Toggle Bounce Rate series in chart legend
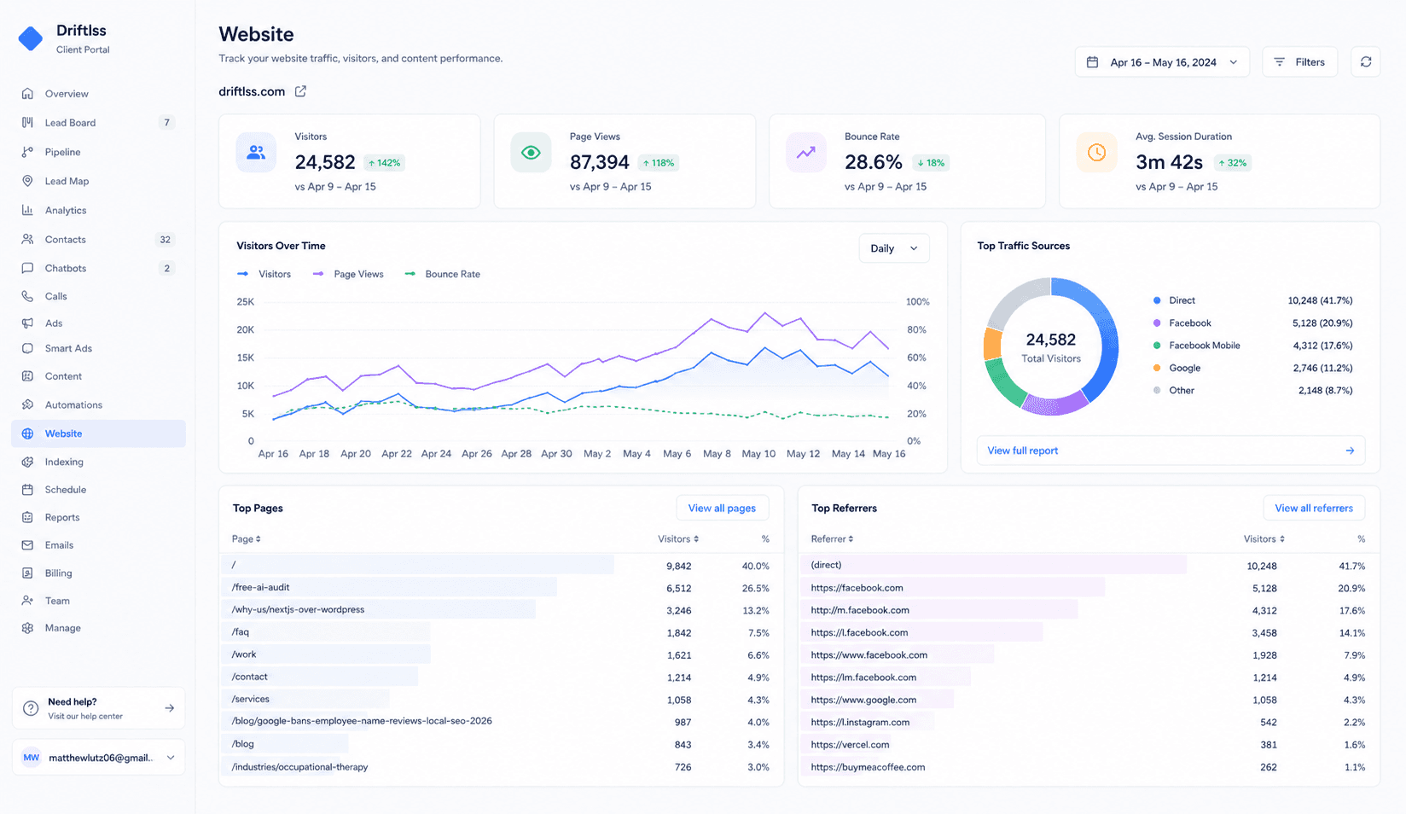Image resolution: width=1406 pixels, height=814 pixels. (442, 274)
